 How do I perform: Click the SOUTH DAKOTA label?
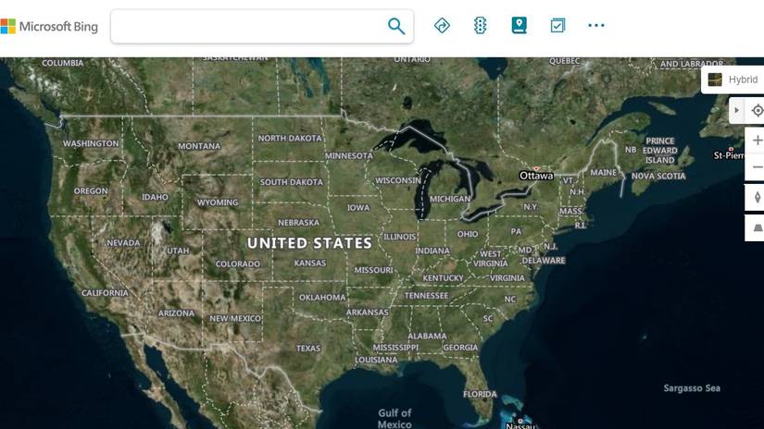tap(292, 182)
